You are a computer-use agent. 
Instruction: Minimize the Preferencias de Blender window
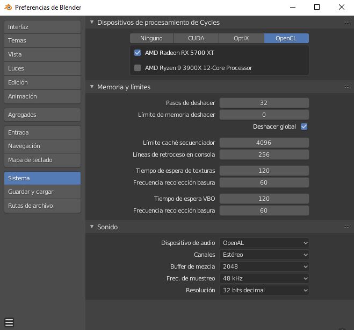[x=293, y=7]
